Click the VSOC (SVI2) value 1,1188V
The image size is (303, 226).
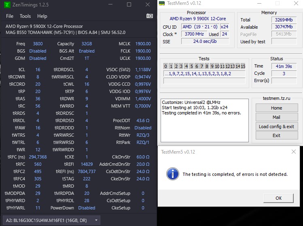click(143, 70)
